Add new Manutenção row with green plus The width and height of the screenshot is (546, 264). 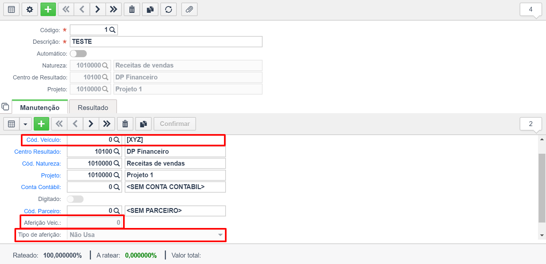pyautogui.click(x=41, y=124)
